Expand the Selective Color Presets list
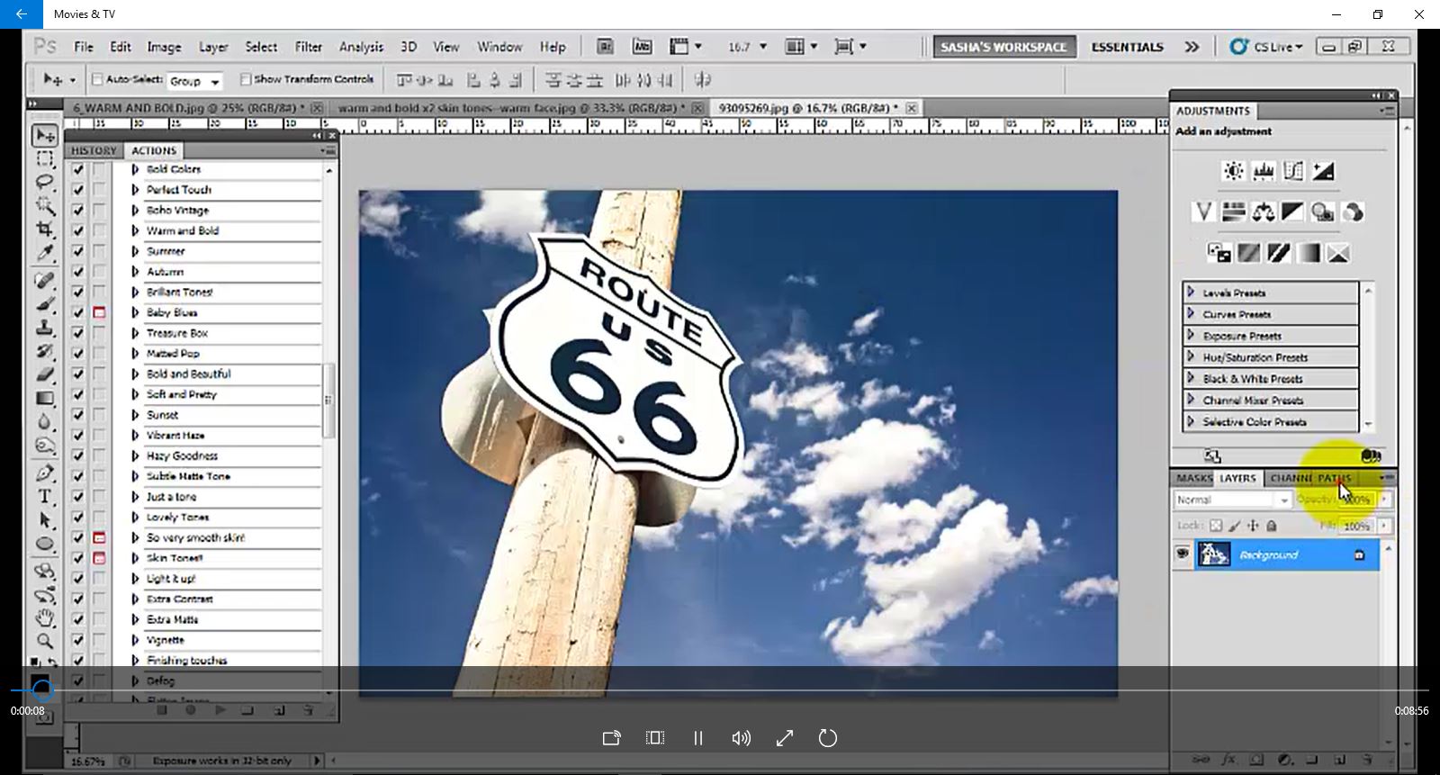Screen dimensions: 1440x775 pyautogui.click(x=1191, y=421)
